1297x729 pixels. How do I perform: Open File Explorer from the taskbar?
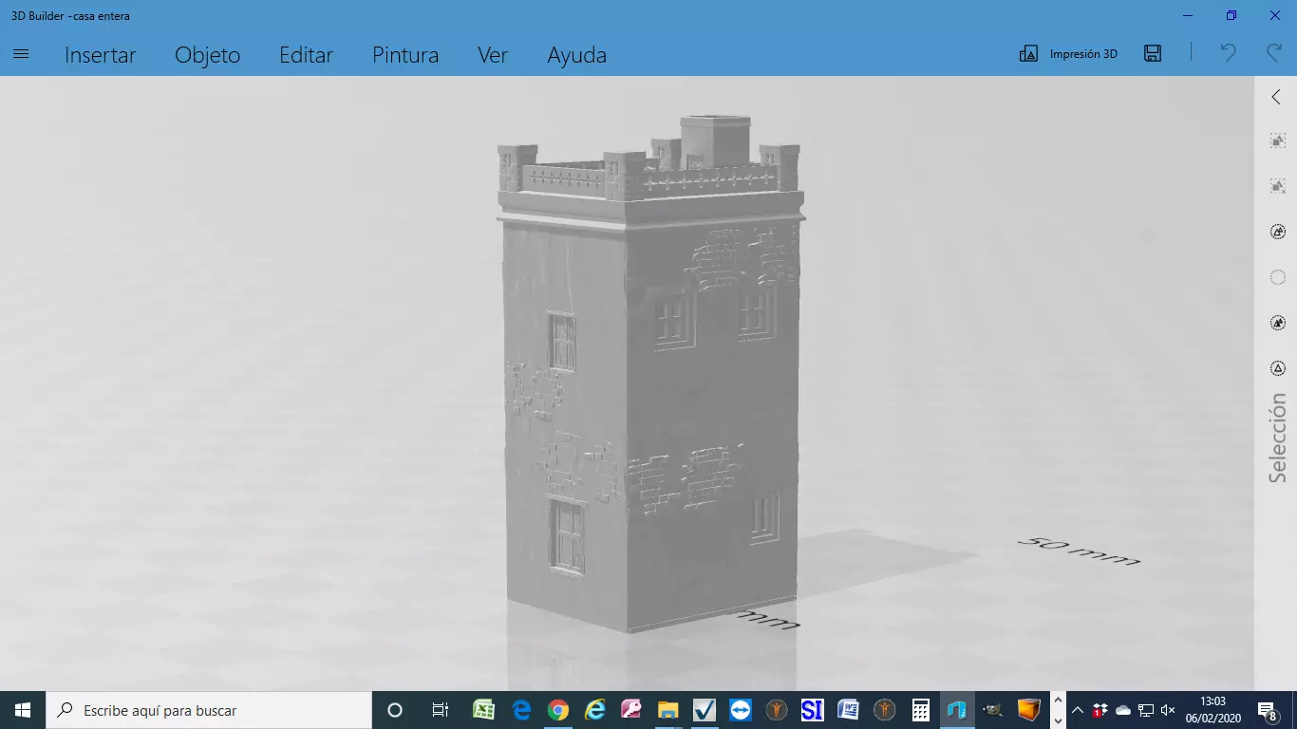pos(667,710)
